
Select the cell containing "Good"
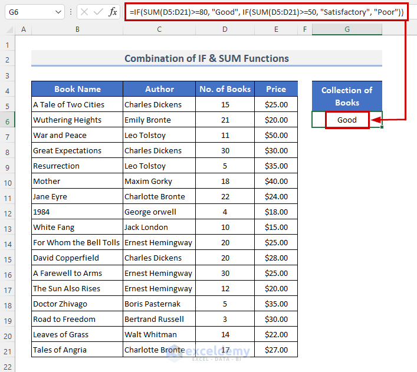347,120
